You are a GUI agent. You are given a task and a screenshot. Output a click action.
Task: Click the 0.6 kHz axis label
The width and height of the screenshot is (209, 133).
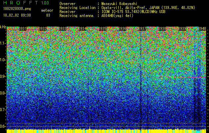3,126
